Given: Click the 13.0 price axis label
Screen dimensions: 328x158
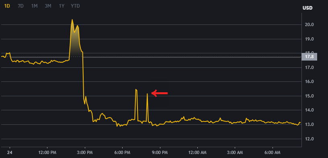Looking at the screenshot, I should pos(310,125).
